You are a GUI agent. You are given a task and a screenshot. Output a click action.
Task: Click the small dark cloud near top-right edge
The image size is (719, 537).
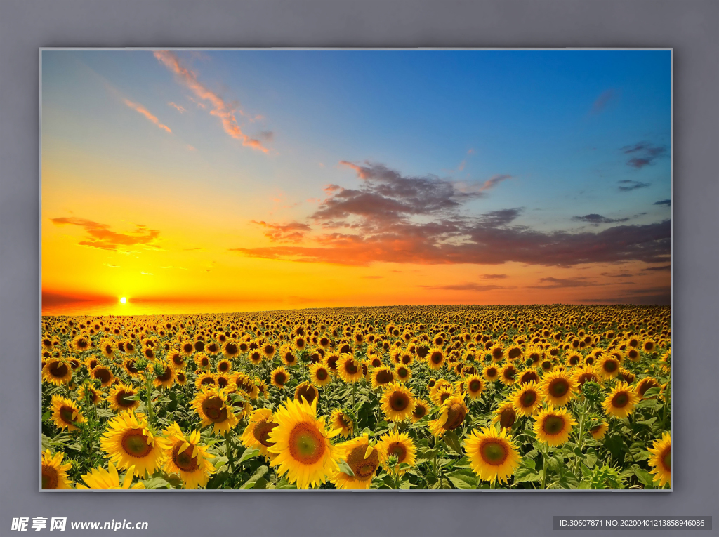click(642, 155)
